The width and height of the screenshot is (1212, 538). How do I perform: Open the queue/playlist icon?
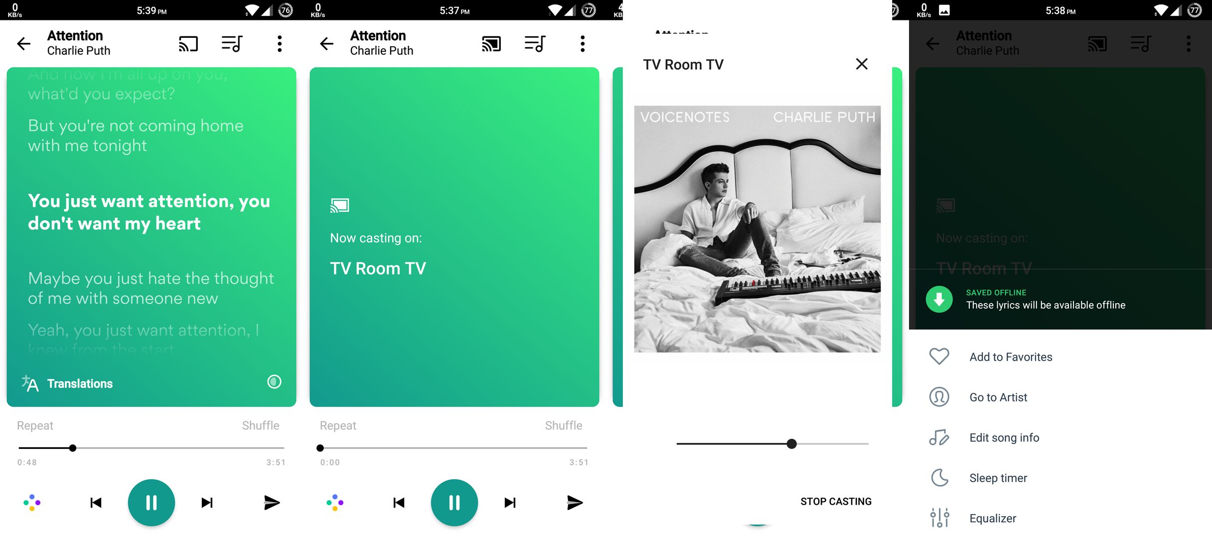(x=233, y=43)
